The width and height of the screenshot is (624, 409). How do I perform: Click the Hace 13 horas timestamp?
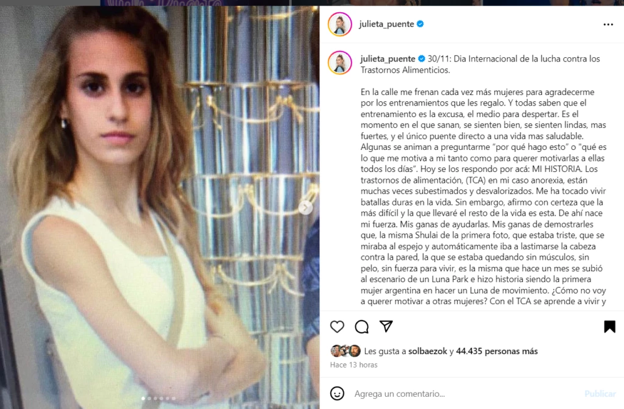click(354, 365)
